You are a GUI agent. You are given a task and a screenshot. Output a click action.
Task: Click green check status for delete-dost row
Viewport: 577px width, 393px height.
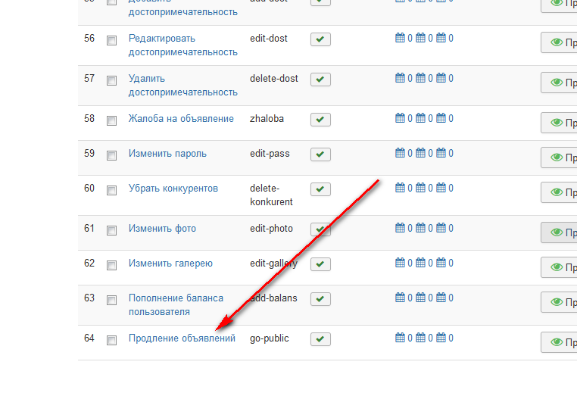(320, 80)
